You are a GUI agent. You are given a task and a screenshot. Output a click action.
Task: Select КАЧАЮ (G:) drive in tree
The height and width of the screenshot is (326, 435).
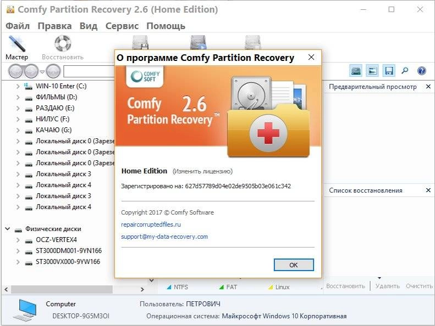53,130
